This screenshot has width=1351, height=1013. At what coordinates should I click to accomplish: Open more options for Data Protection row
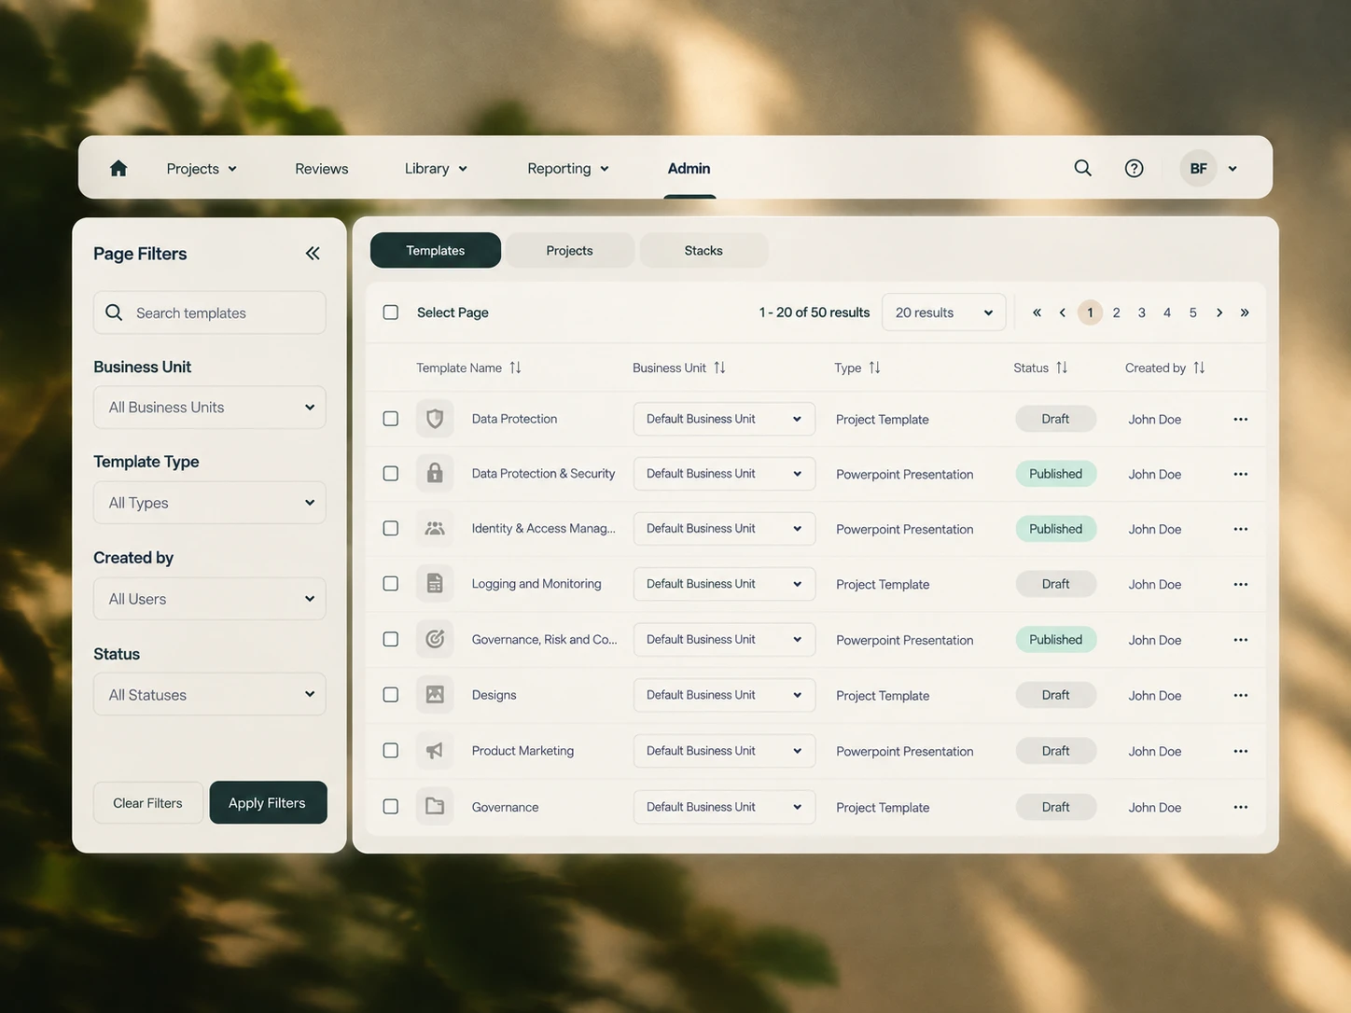(x=1240, y=419)
